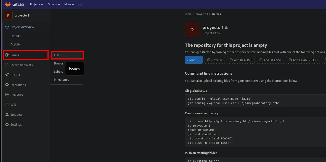Image resolution: width=326 pixels, height=162 pixels.
Task: Click the Add README button
Action: 241,60
